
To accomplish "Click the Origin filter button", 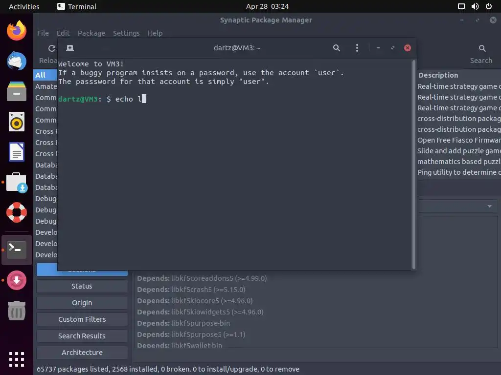I will point(82,303).
